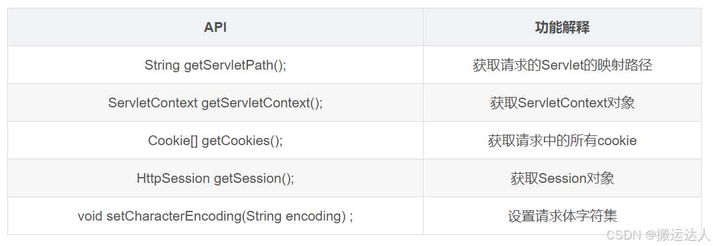Viewport: 713px width, 246px height.
Task: Click the CSDN @搬运达人 watermark
Action: click(658, 235)
